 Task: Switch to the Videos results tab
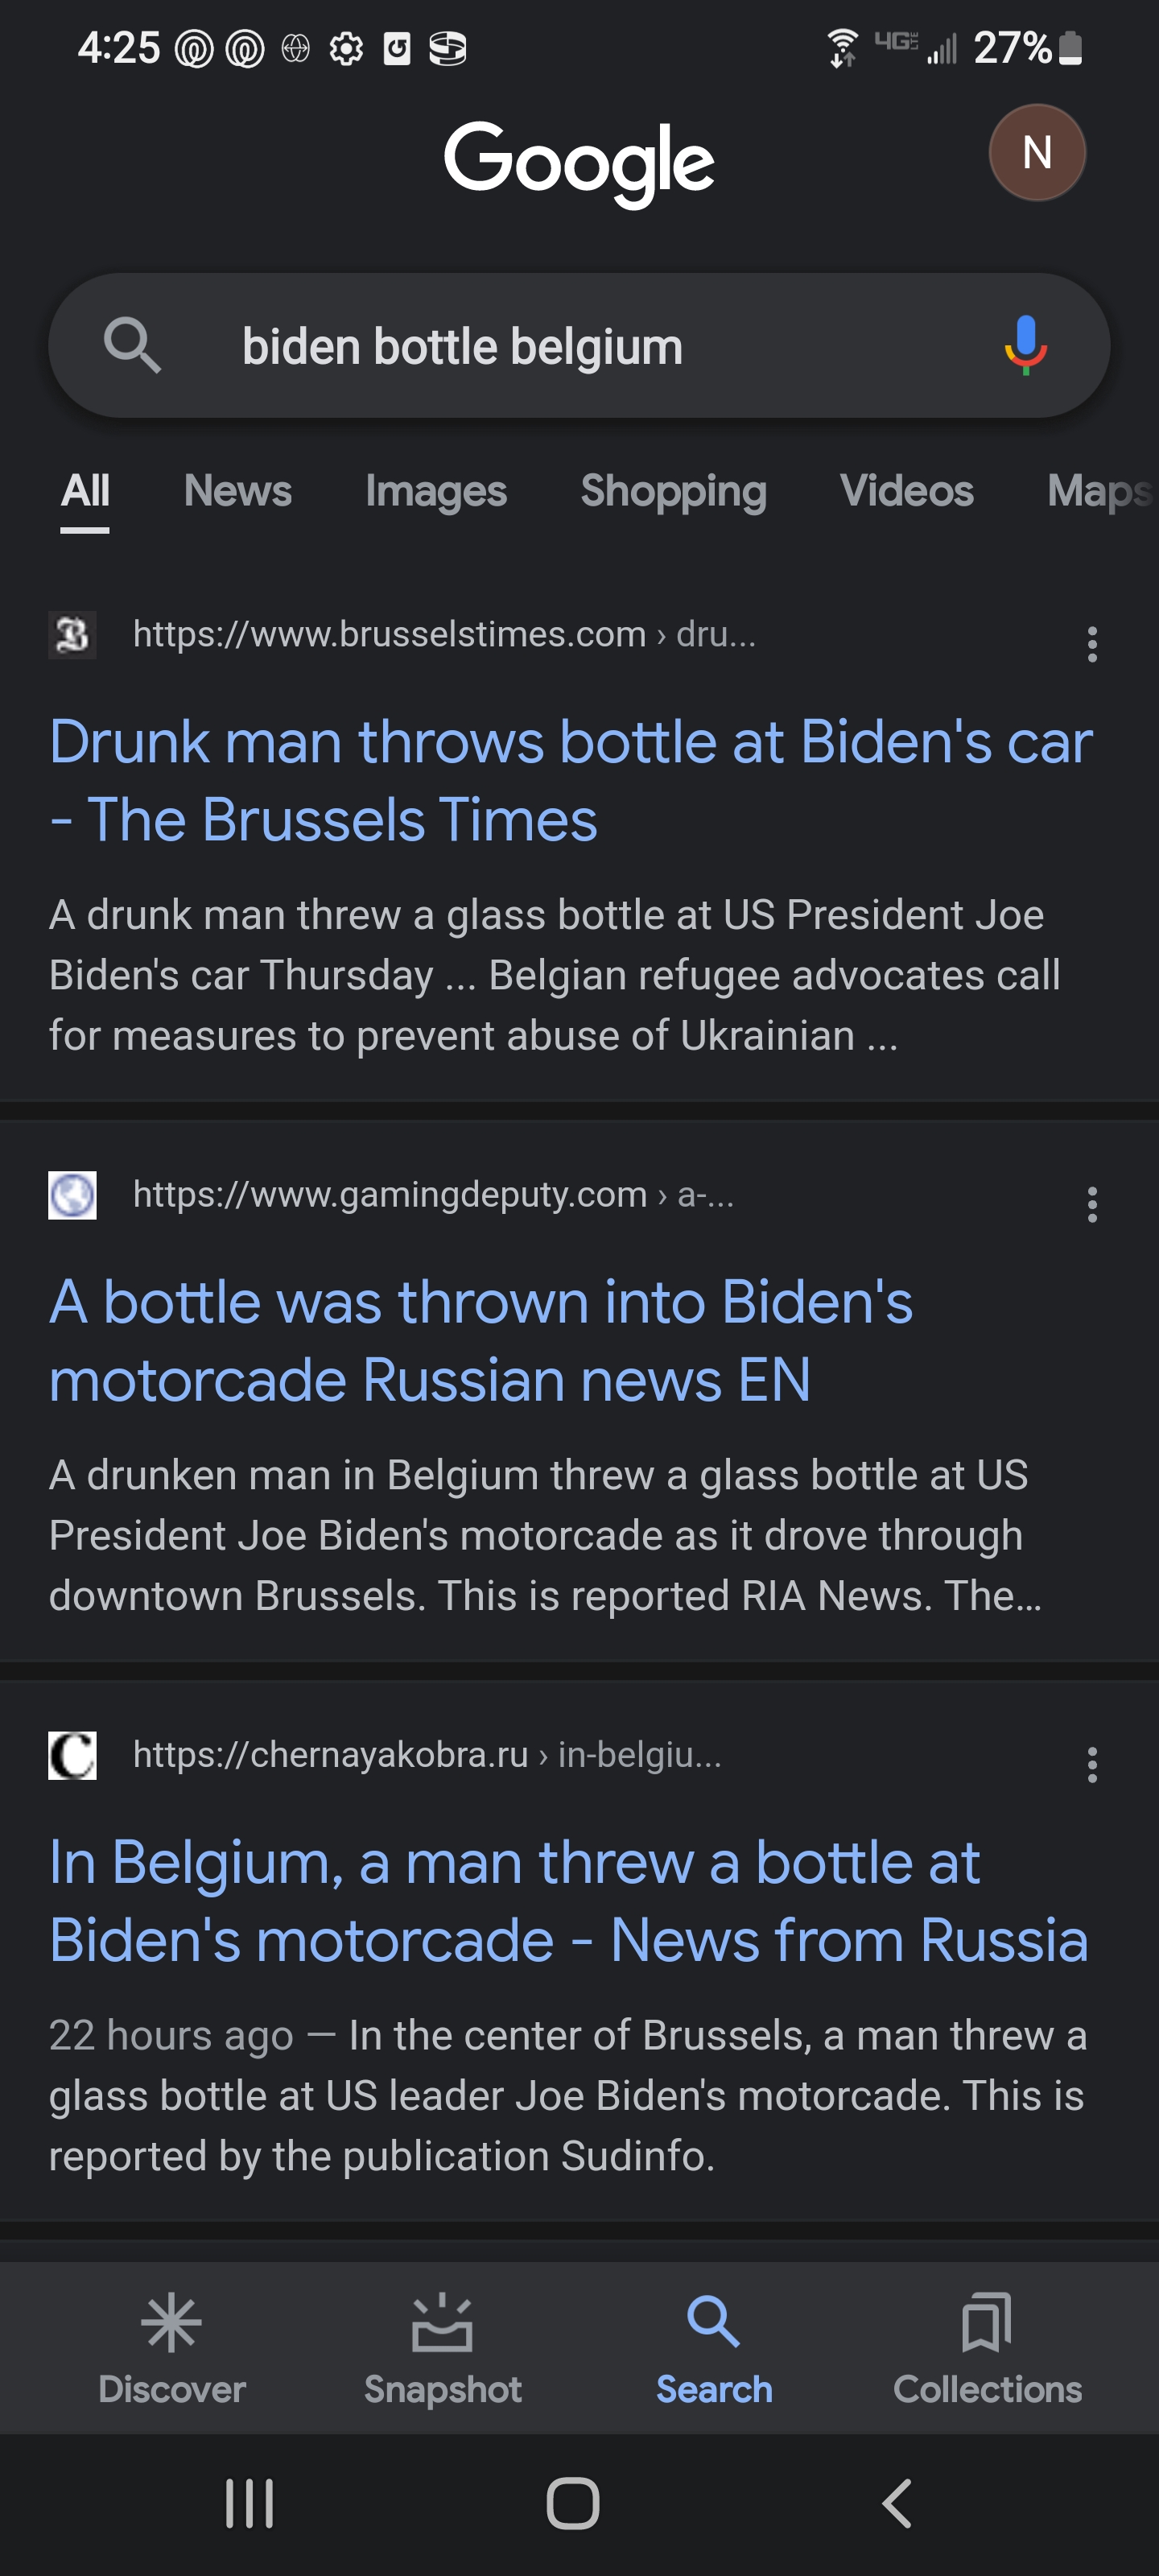pos(906,491)
